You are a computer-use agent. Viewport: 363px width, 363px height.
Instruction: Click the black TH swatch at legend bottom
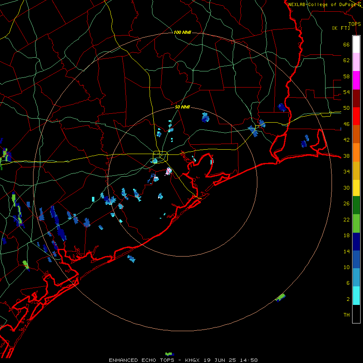click(x=356, y=314)
